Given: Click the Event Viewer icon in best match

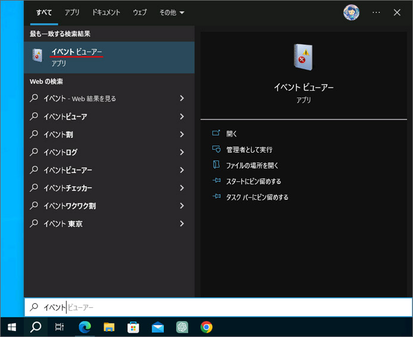Looking at the screenshot, I should 37,55.
